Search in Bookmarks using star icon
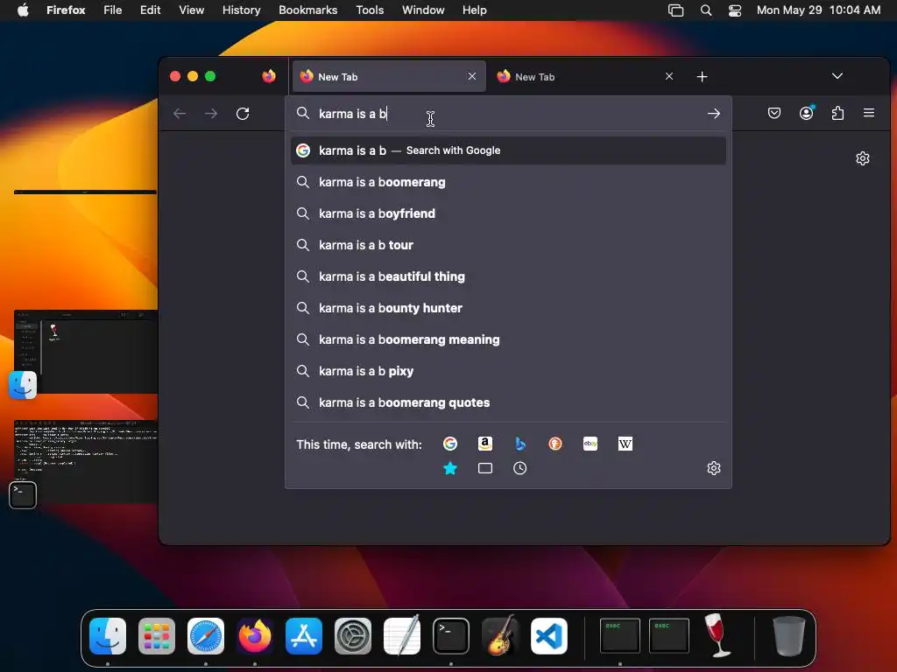897x672 pixels. [x=450, y=469]
